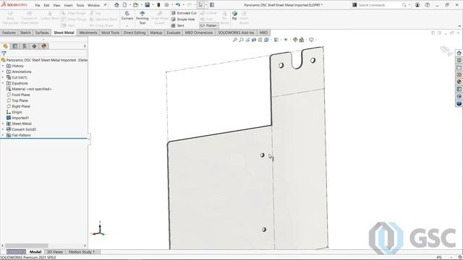Select the Front Plane
This screenshot has width=463, height=260.
[18, 95]
